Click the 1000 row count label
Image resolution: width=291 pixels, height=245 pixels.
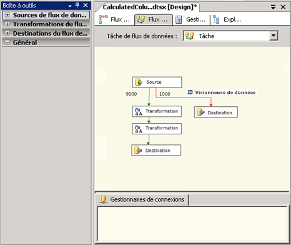[165, 94]
